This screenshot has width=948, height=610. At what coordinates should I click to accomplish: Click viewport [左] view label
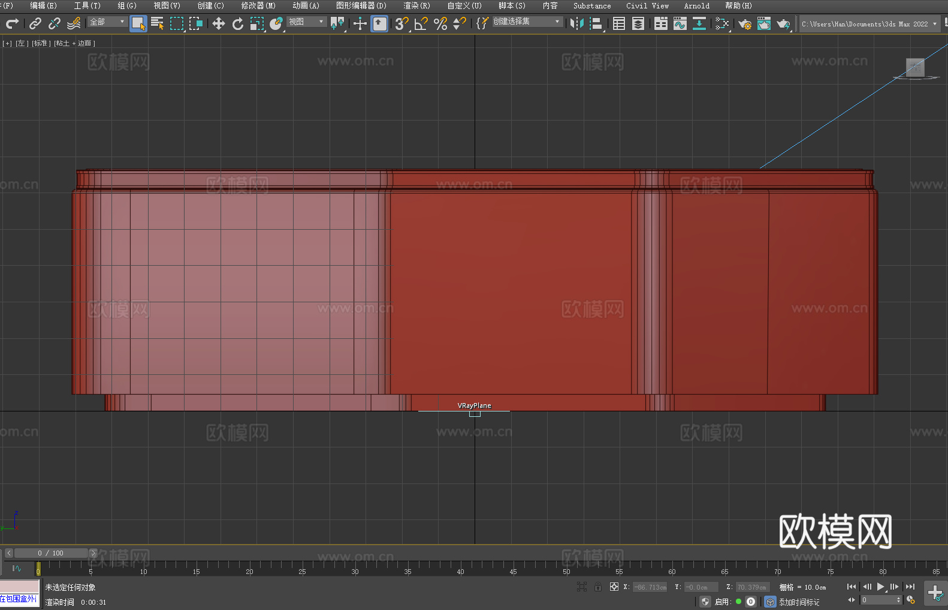coord(22,43)
